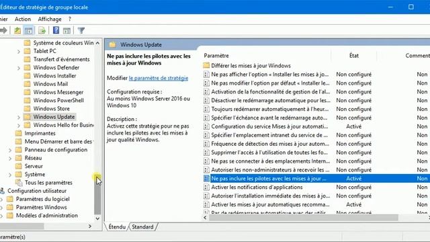Select 'Spécifier l'échéance avant le redémarrage' row

click(316, 118)
